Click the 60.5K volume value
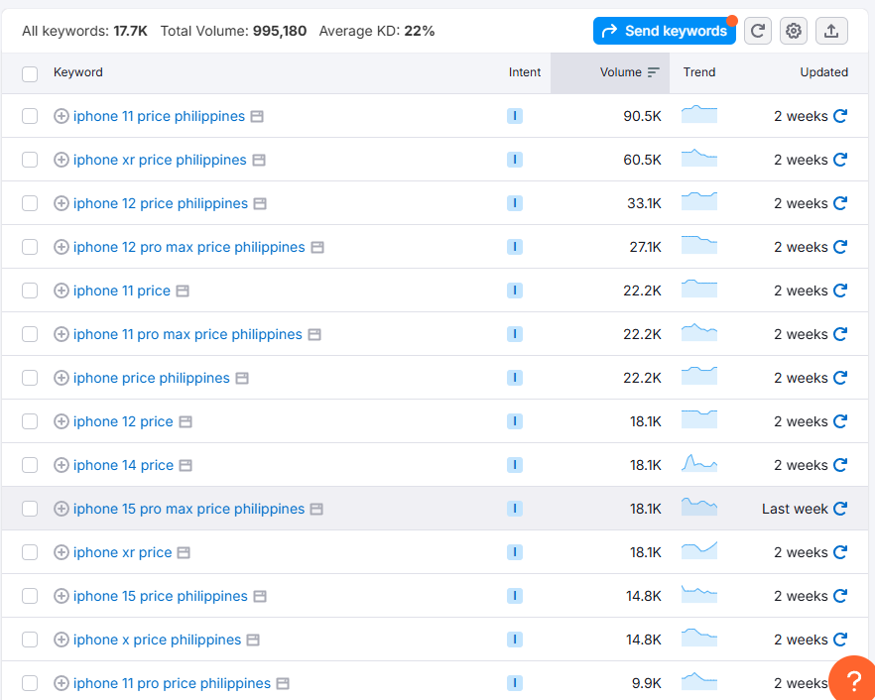The image size is (875, 700). [642, 160]
